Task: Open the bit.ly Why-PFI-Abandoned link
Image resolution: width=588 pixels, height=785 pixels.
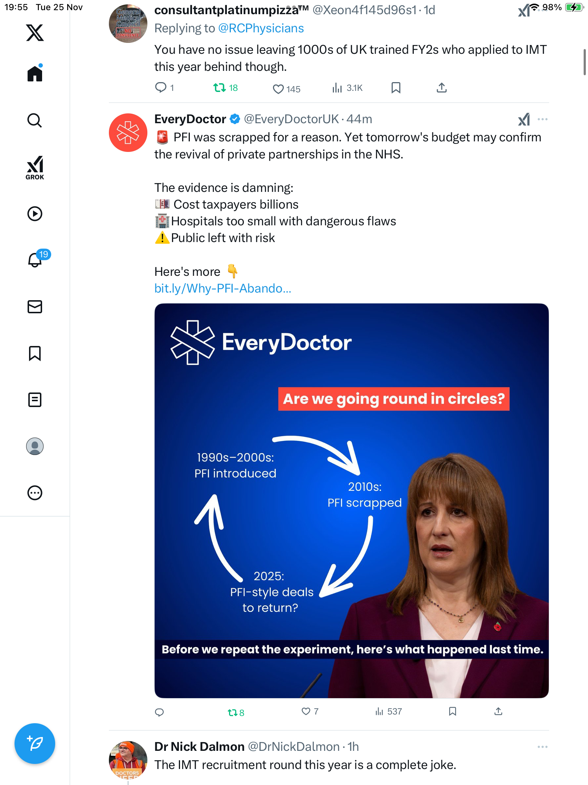Action: [x=222, y=289]
